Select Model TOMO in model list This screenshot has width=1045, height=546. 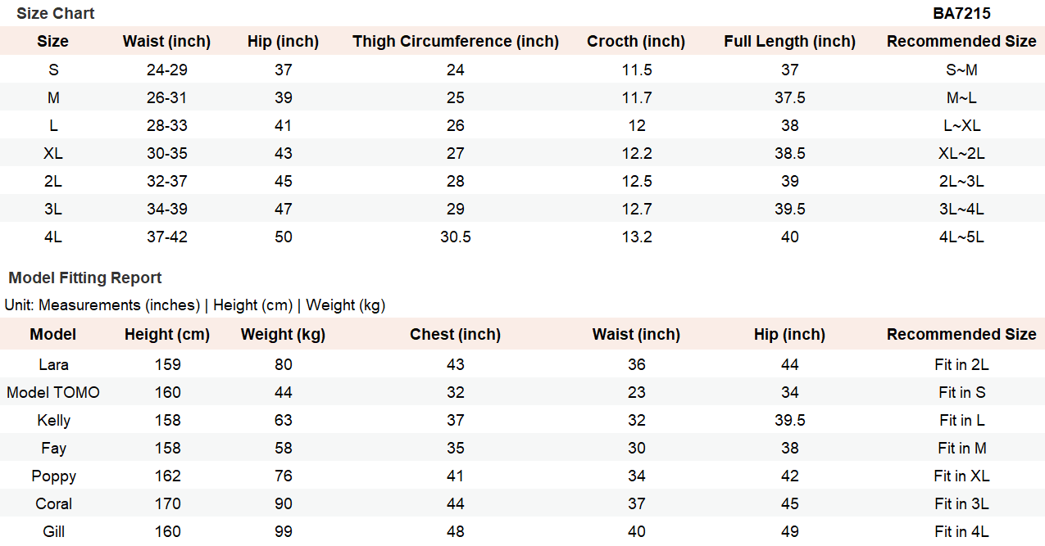coord(53,392)
